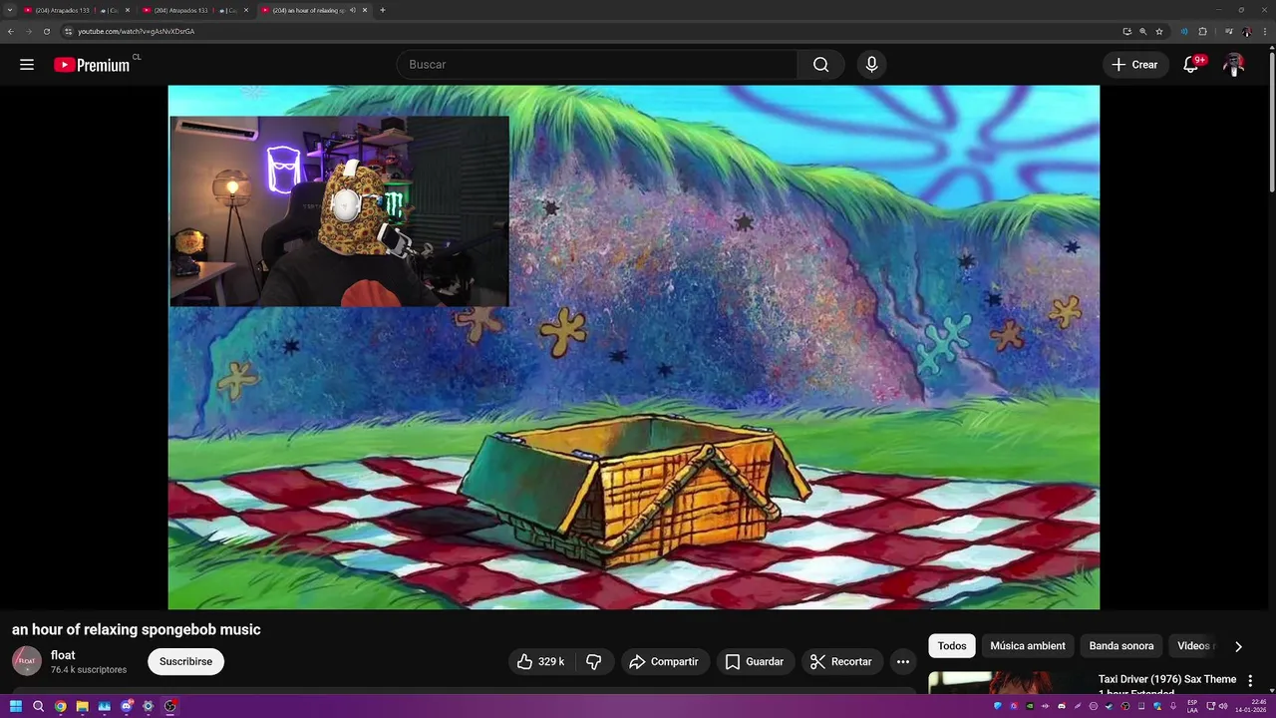Bookmark this page with the star
This screenshot has height=718, width=1276.
click(1158, 31)
